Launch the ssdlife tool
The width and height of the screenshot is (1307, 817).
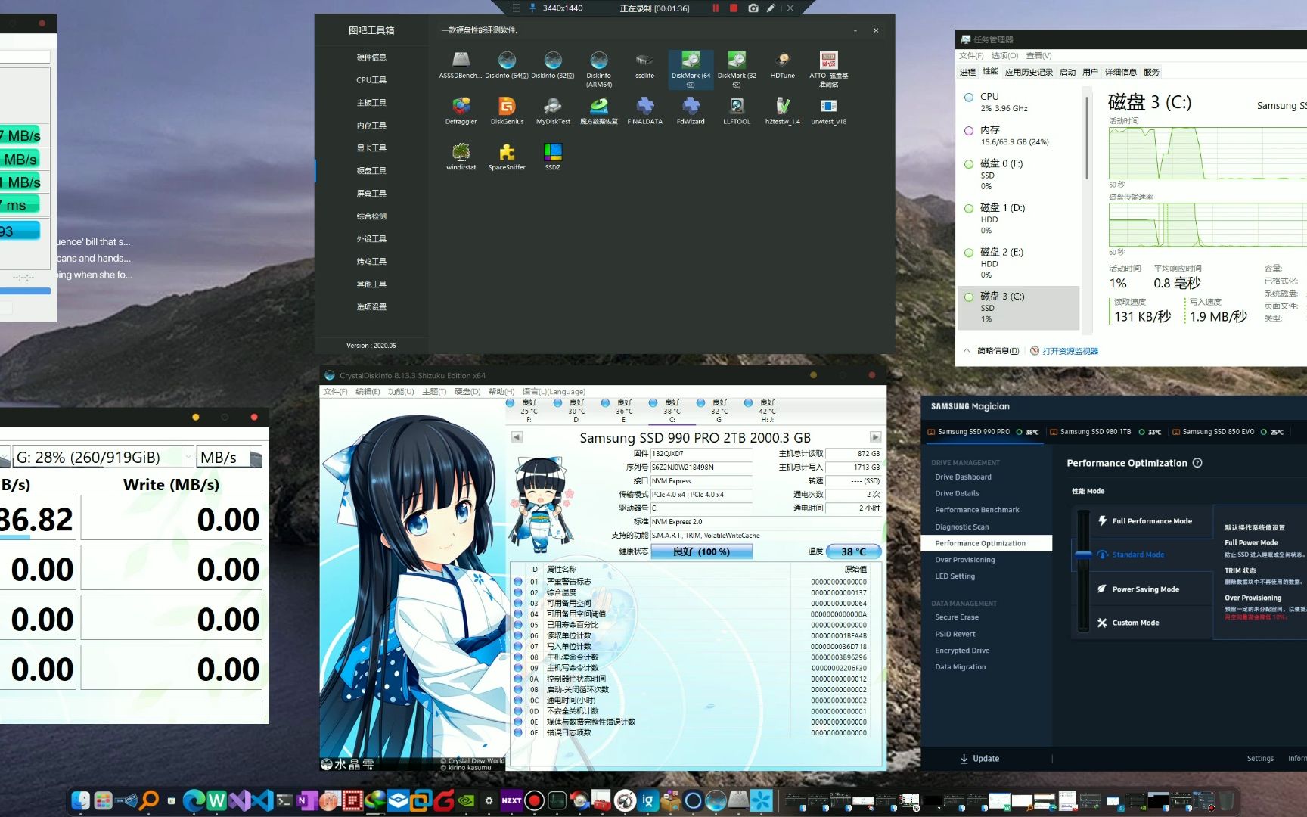(x=644, y=65)
